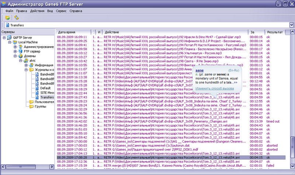Click the Домены globe icon
Screen dimensions: 295x175
[x=20, y=56]
